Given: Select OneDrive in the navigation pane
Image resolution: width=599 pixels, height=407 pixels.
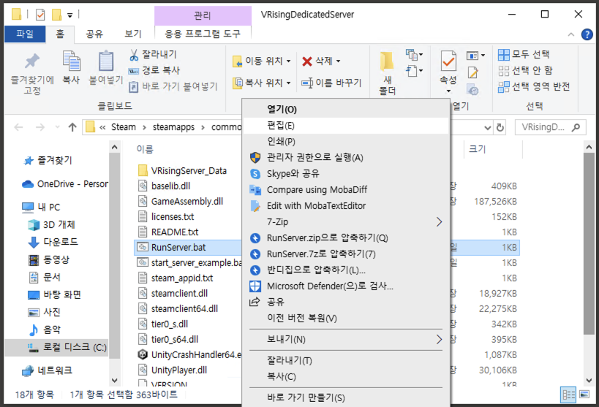Looking at the screenshot, I should (65, 184).
